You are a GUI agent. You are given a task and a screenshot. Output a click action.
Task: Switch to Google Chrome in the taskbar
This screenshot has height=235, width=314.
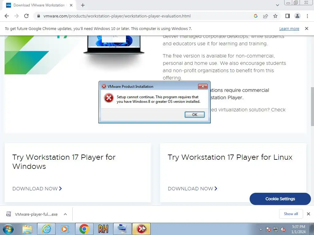click(x=84, y=229)
